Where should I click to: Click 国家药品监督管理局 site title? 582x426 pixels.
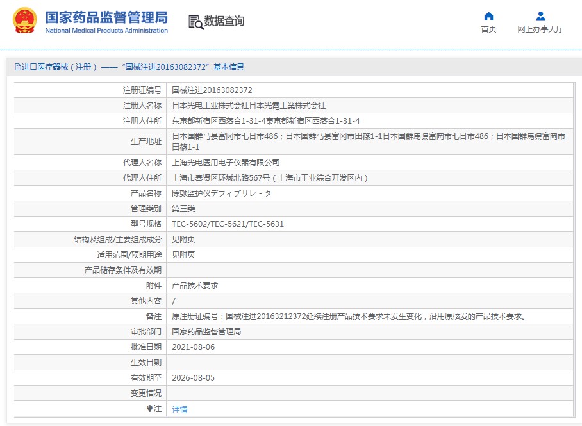tap(106, 17)
